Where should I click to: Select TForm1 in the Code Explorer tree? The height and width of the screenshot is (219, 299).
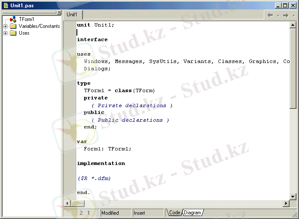tap(27, 19)
